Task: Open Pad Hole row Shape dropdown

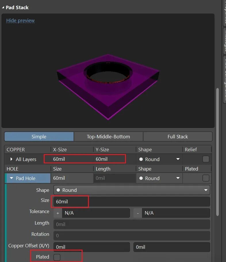Action: [160, 178]
